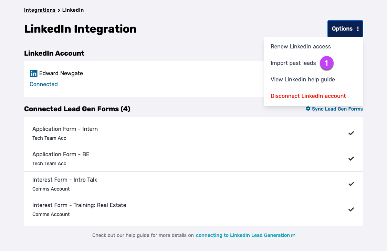This screenshot has height=251, width=387.
Task: Open View LinkedIn help guide menu entry
Action: 303,79
